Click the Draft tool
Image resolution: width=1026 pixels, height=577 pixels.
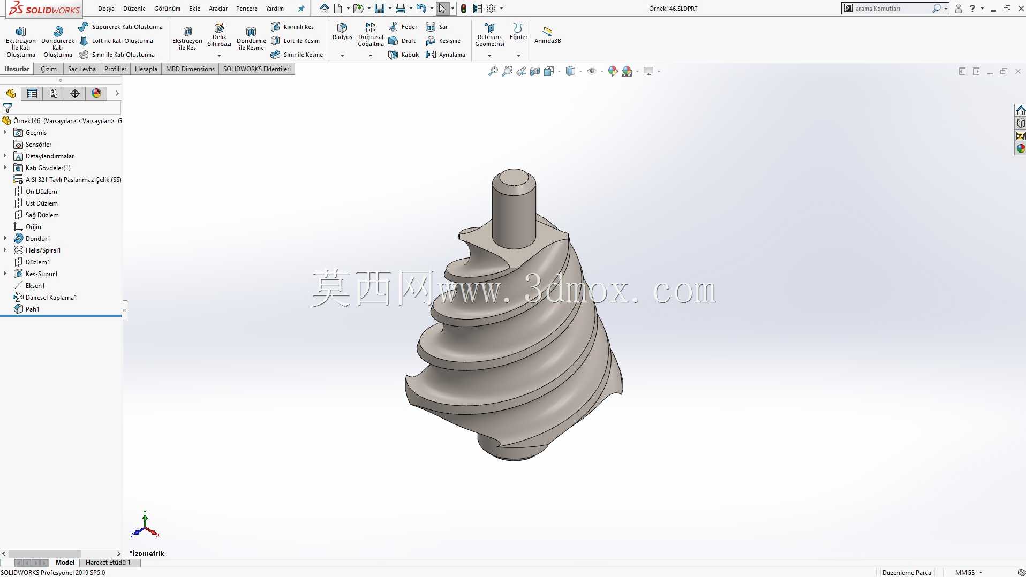pyautogui.click(x=402, y=41)
